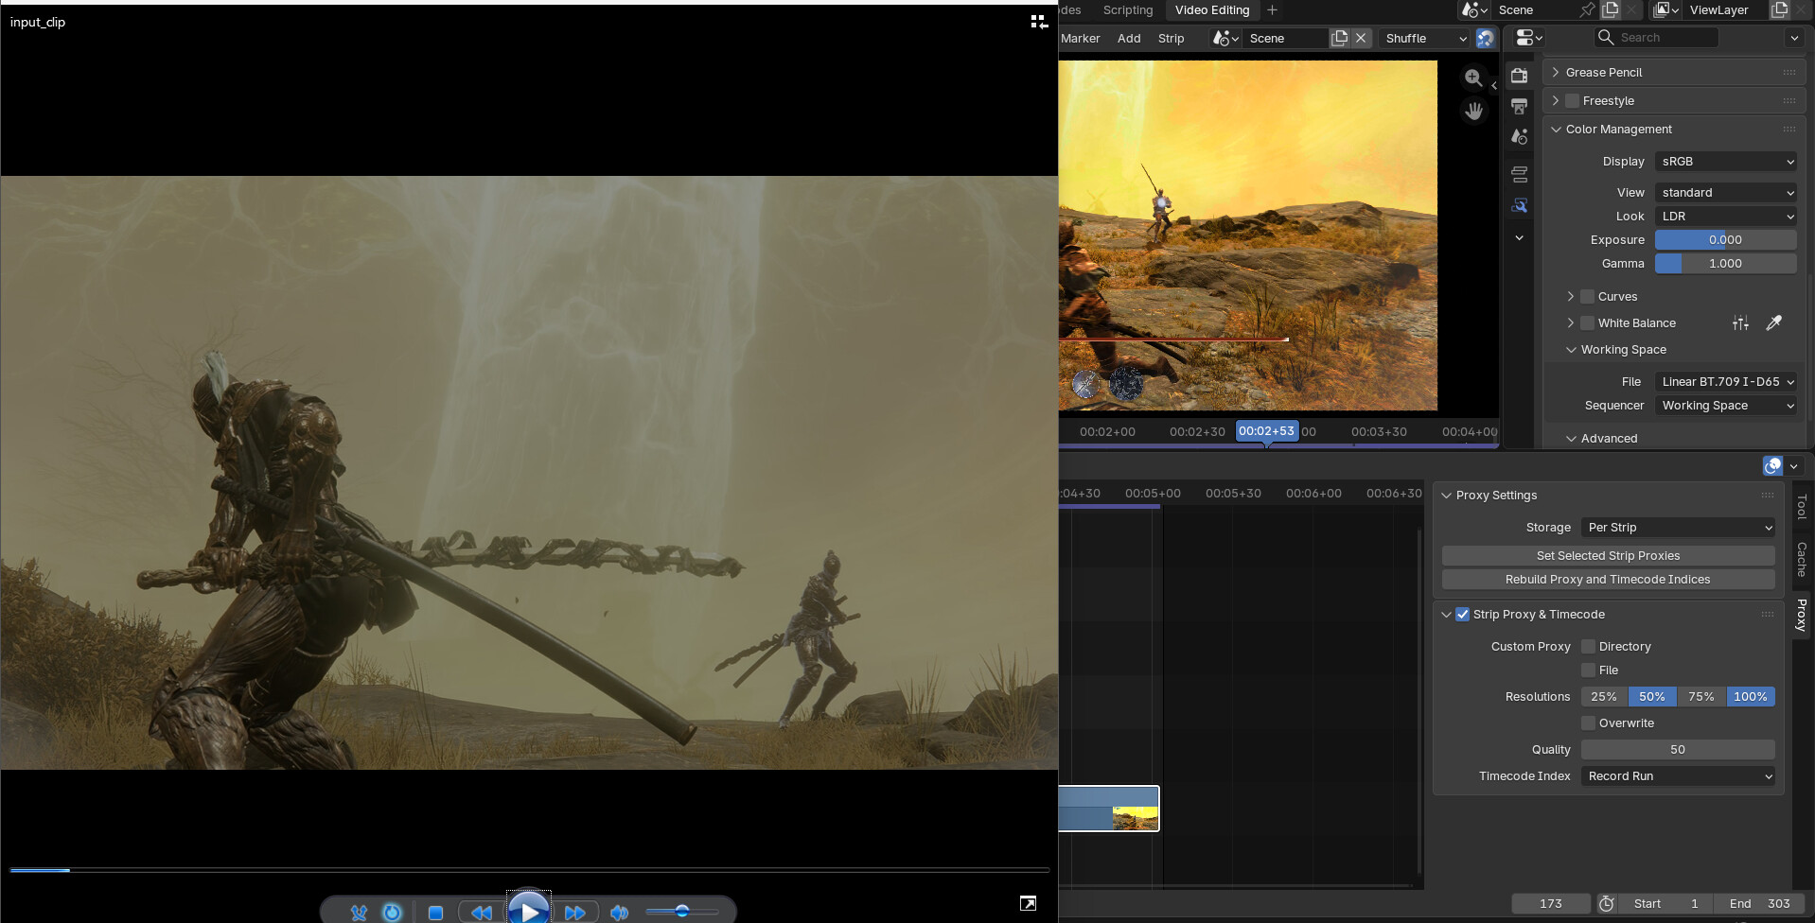Open the Strip menu
Screen dimensions: 1815x923
[1171, 38]
